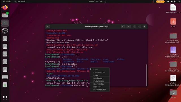
Task: Click the 'chmod 777' command prompt line
Action: coord(67,85)
